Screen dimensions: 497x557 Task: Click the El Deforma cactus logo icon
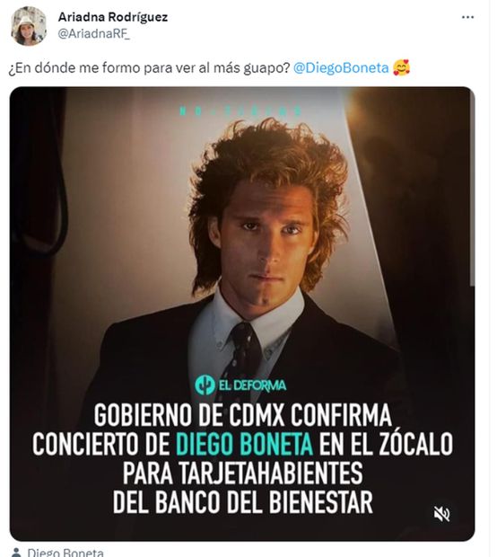(x=205, y=385)
